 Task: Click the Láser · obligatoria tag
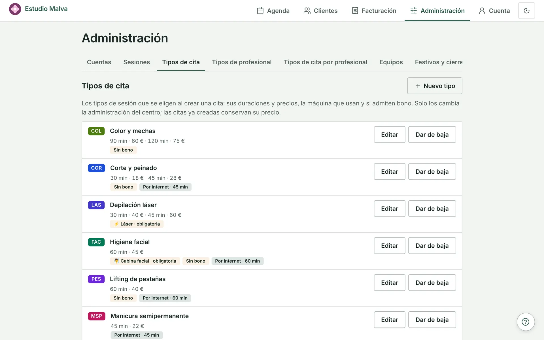point(137,224)
